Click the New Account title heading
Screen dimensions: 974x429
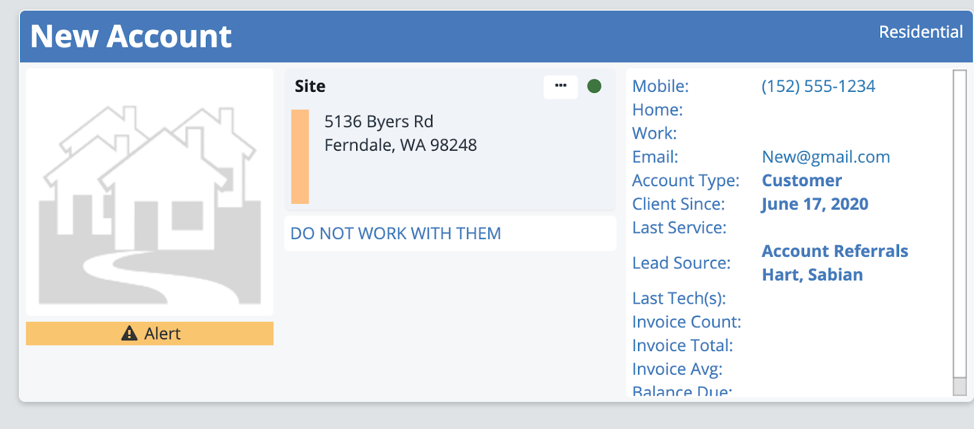click(x=131, y=37)
